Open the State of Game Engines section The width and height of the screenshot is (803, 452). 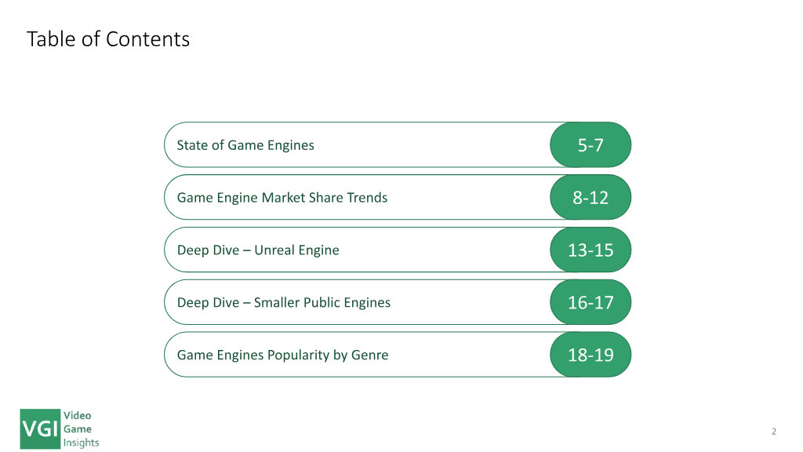click(x=245, y=145)
